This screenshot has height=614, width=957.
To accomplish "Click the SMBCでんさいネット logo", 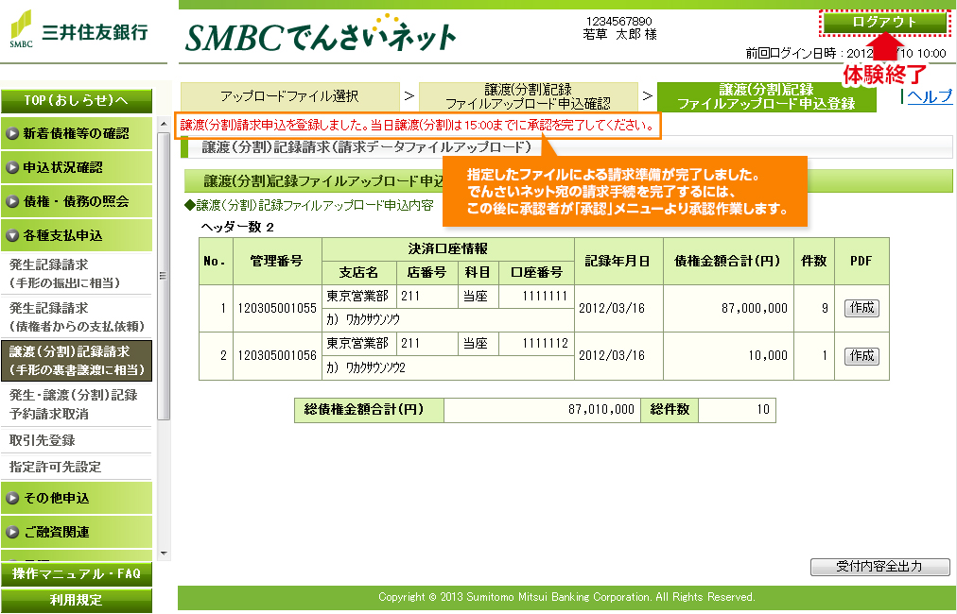I will [321, 34].
